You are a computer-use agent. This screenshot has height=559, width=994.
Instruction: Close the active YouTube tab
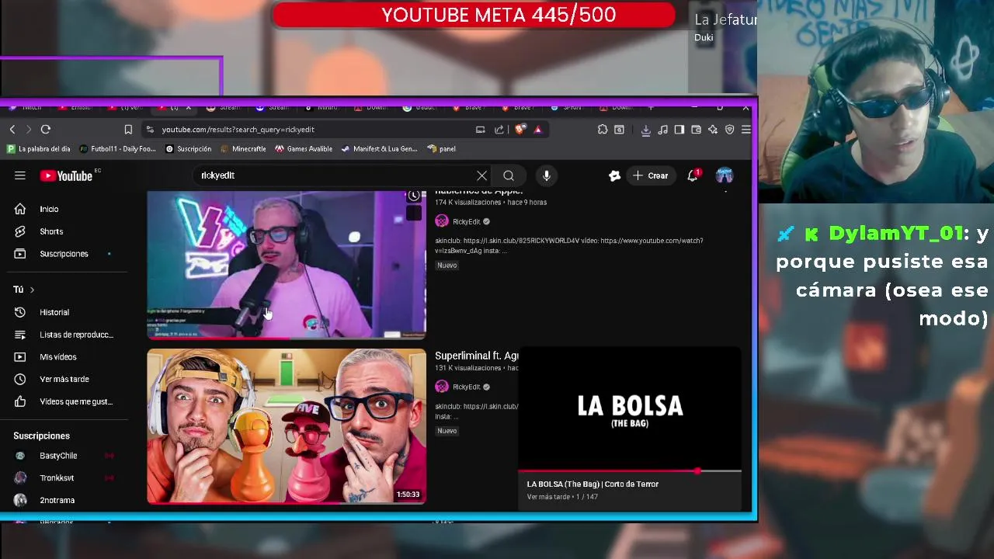(x=188, y=107)
